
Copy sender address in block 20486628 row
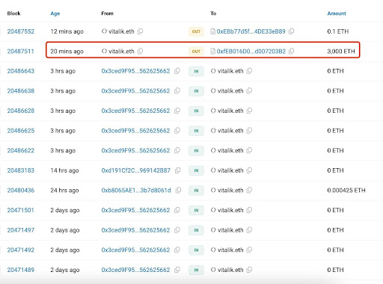(177, 111)
